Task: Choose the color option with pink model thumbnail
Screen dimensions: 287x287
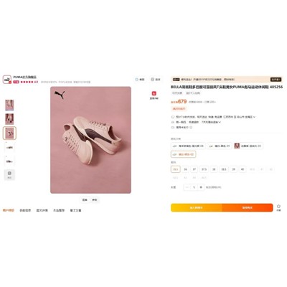Action: 248,146
